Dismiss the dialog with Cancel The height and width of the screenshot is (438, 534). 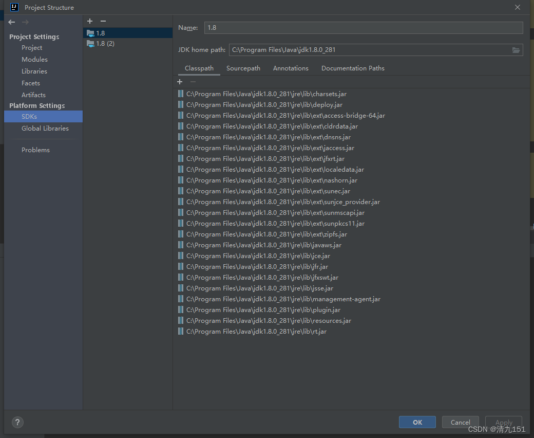tap(460, 422)
